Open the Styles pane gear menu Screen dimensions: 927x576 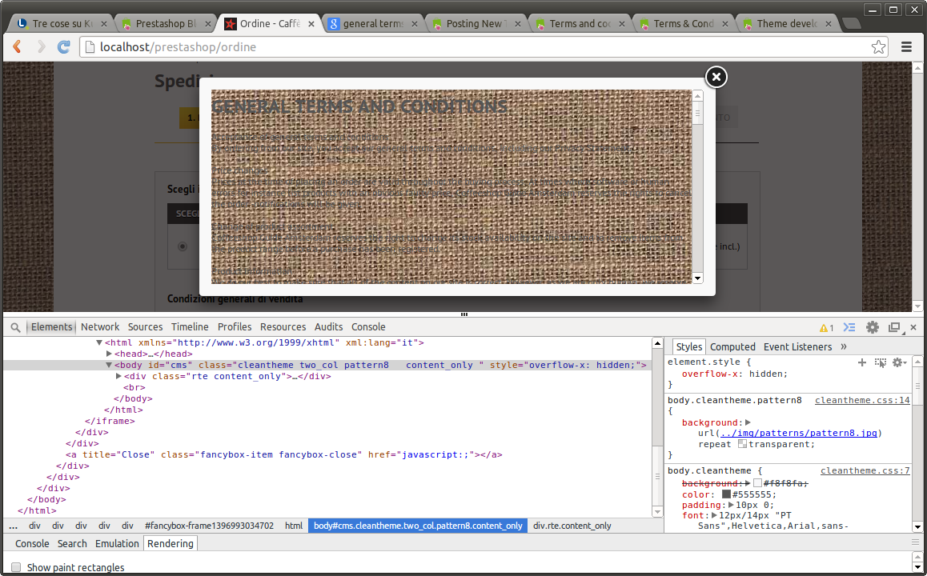899,362
